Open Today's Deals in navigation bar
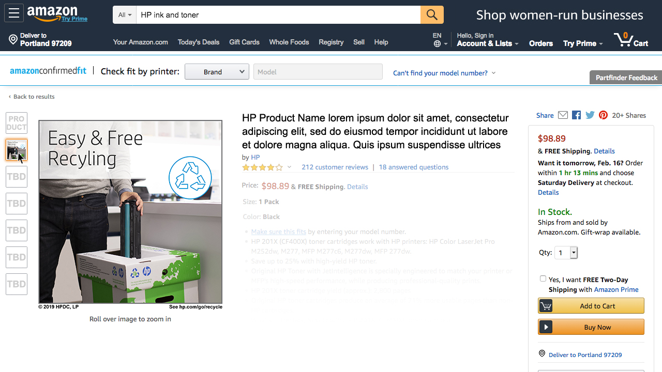The width and height of the screenshot is (662, 372). (199, 42)
